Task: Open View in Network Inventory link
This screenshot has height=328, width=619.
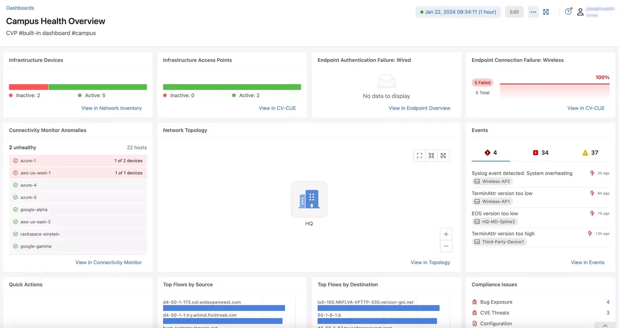Action: click(111, 108)
